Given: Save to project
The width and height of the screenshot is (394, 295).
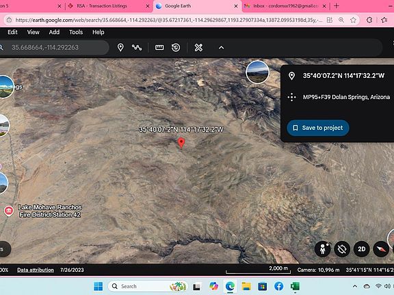Looking at the screenshot, I should [318, 128].
